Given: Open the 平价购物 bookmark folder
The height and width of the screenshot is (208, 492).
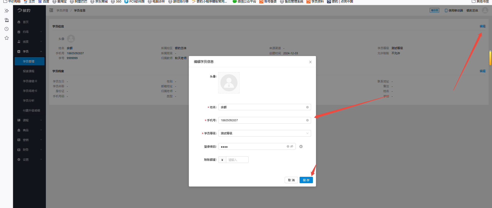Looking at the screenshot, I should pos(12,2).
